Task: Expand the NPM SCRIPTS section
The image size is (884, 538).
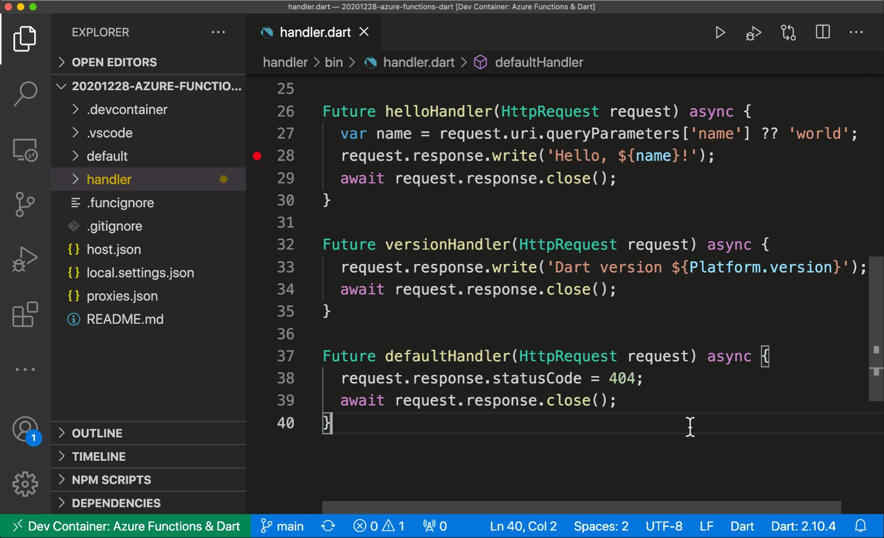Action: 148,480
